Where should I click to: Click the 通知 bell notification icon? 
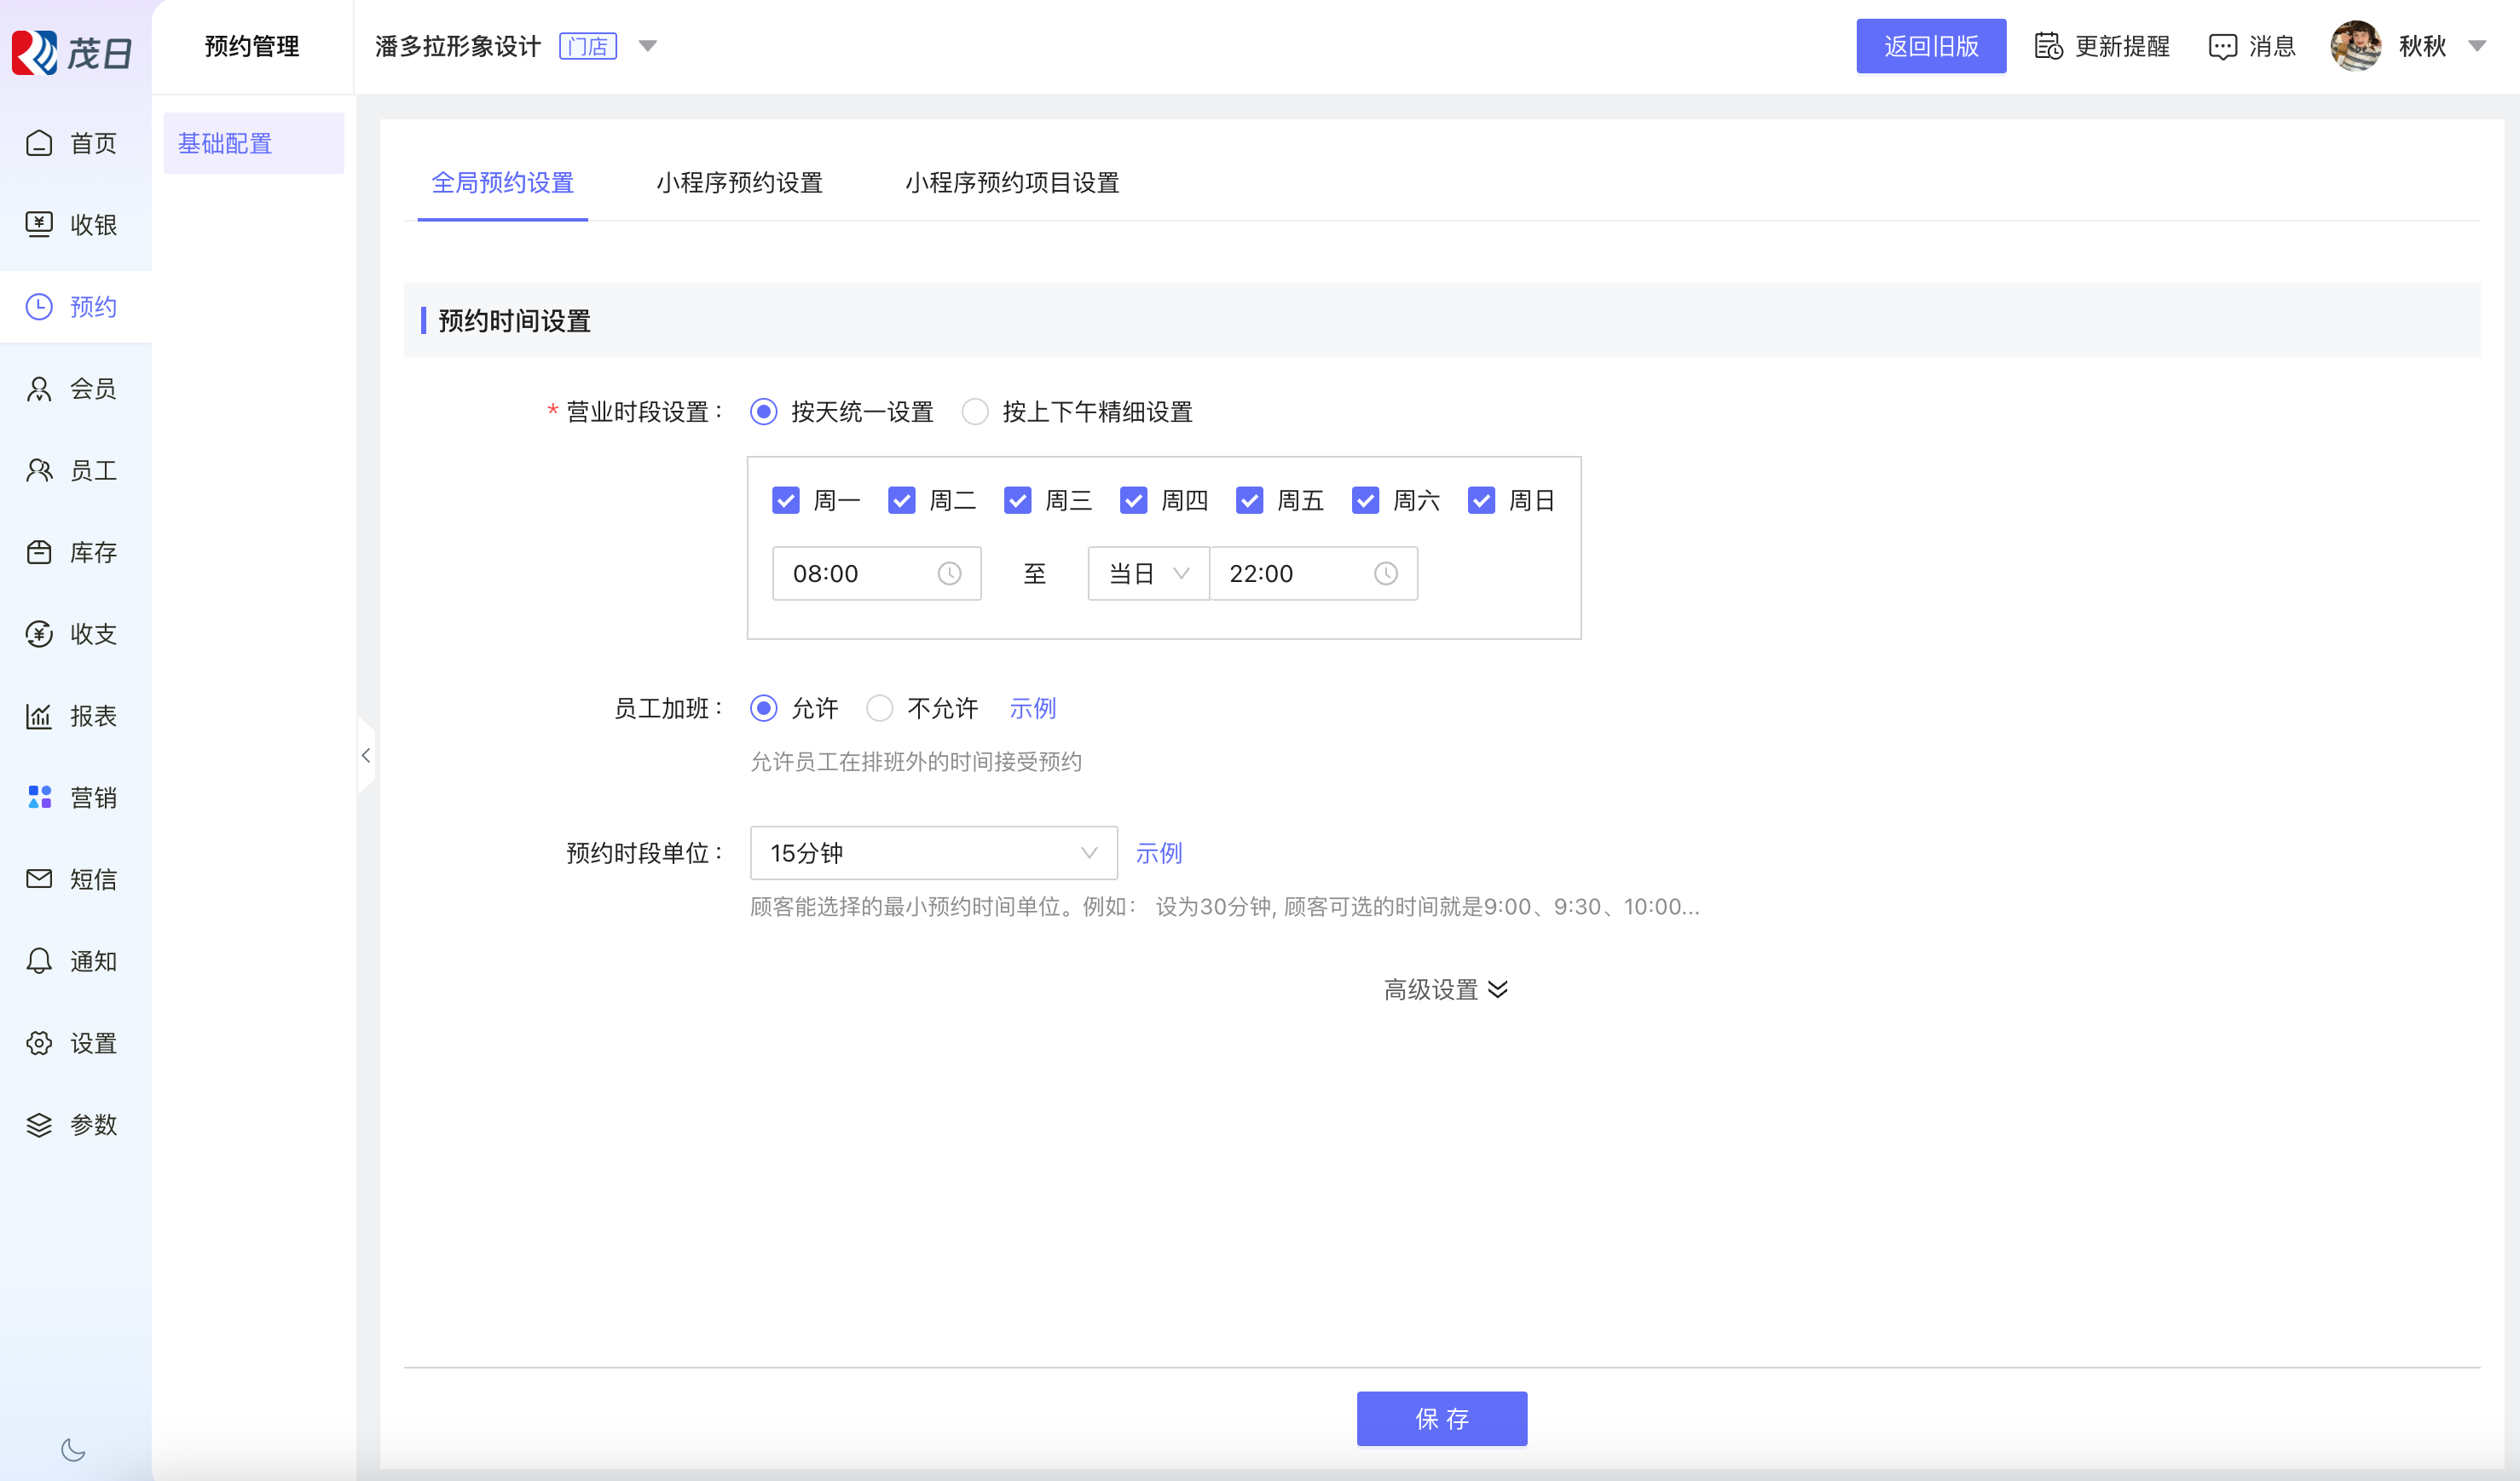click(x=39, y=961)
